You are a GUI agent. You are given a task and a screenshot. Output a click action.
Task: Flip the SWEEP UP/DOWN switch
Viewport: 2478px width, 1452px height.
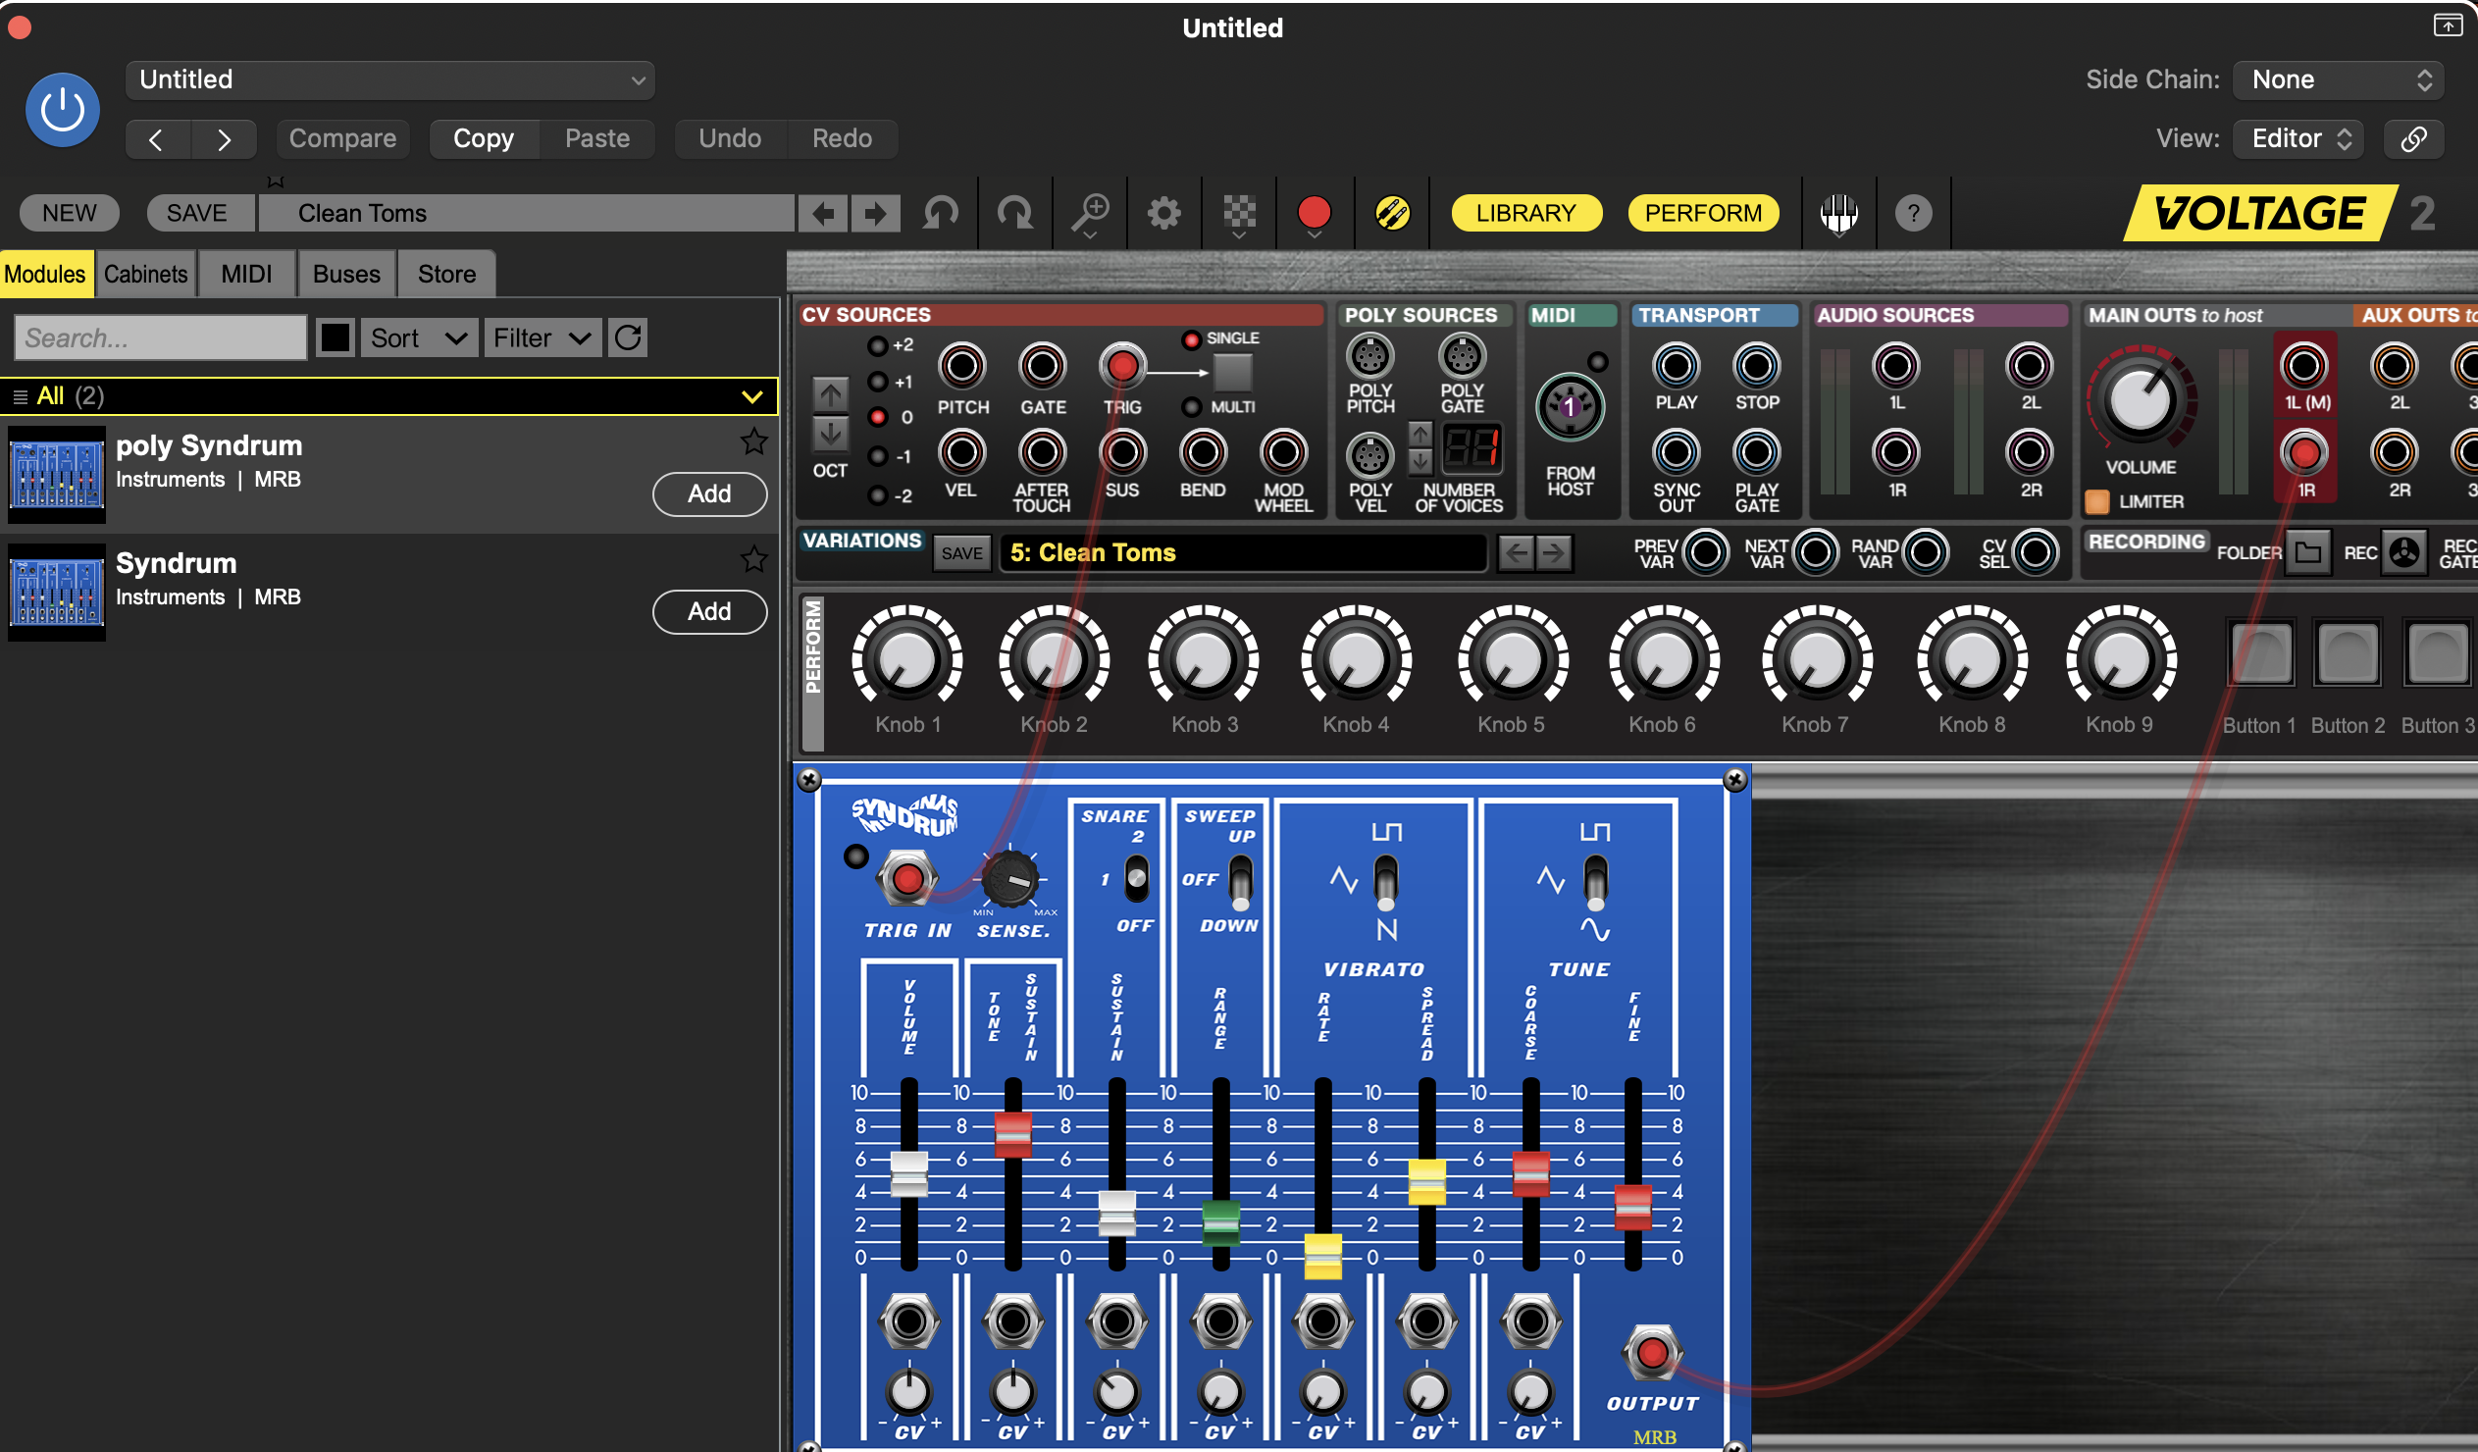(x=1241, y=880)
